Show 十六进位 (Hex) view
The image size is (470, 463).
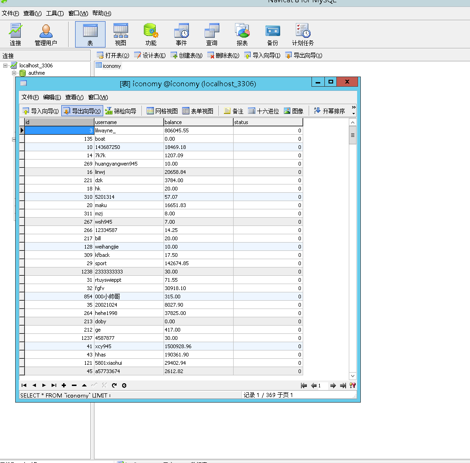pos(264,111)
